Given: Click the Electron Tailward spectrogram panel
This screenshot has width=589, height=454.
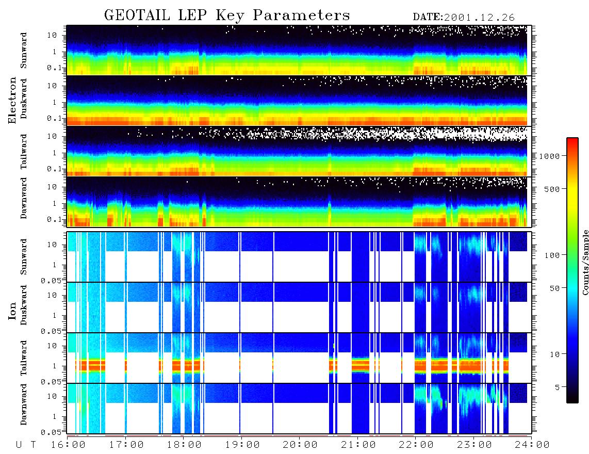Looking at the screenshot, I should click(x=299, y=151).
